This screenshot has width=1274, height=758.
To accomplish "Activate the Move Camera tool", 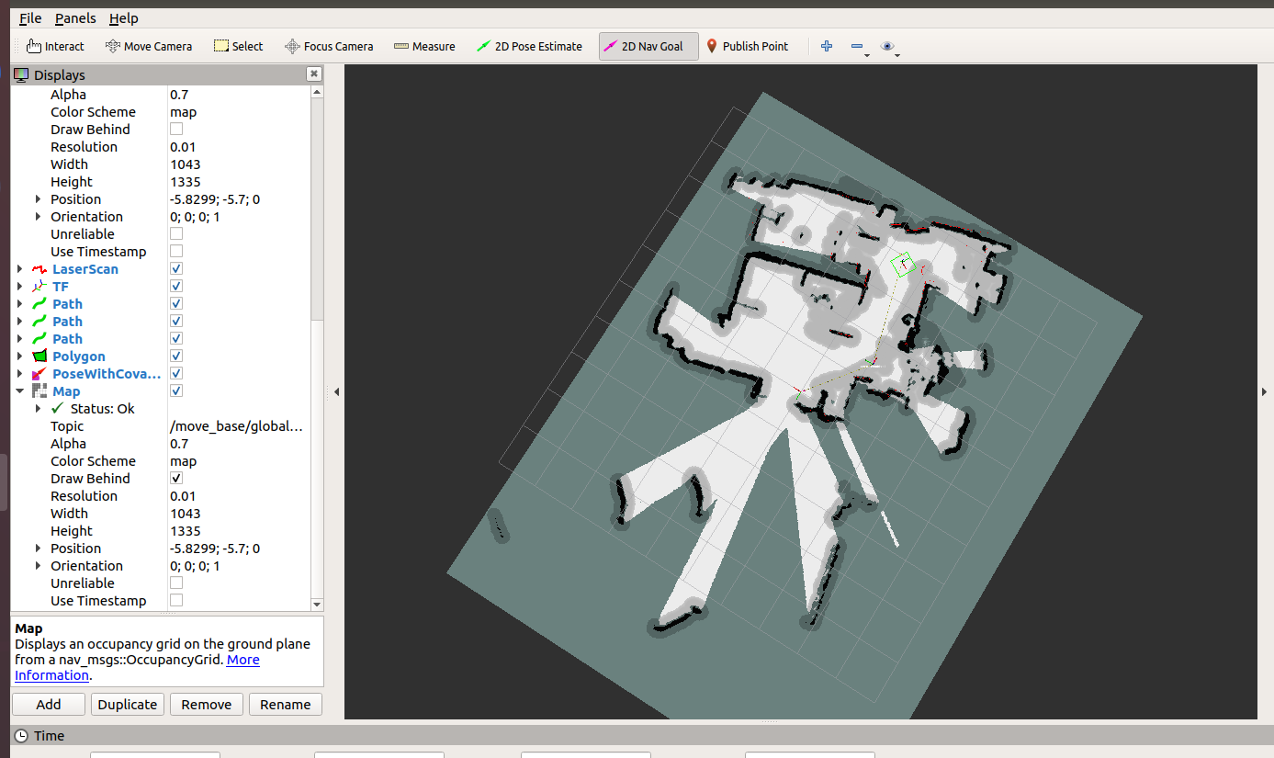I will click(x=149, y=46).
